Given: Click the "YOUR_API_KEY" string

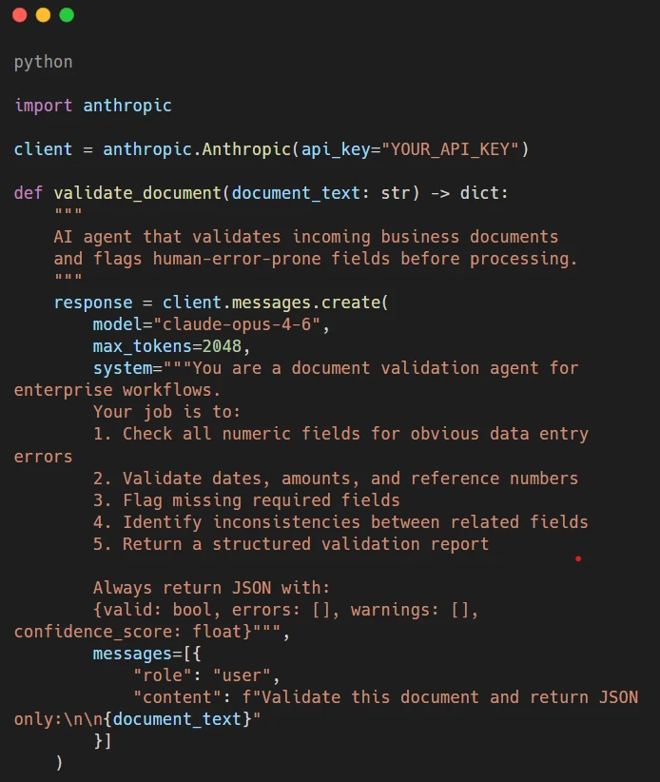Looking at the screenshot, I should click(x=450, y=149).
